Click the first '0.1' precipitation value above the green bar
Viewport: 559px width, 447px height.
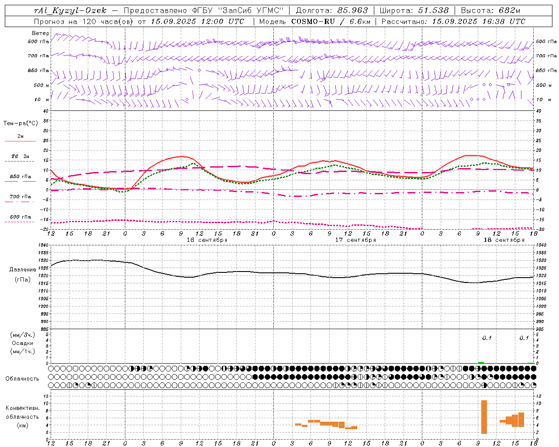487,338
